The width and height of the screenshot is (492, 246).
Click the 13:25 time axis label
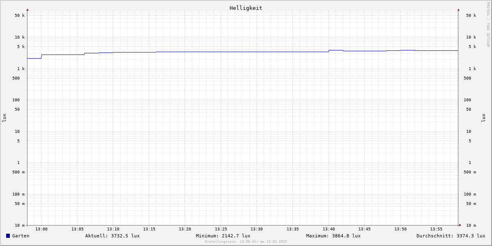(x=221, y=229)
